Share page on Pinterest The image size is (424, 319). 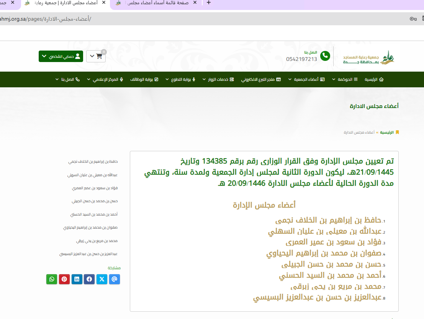pos(64,279)
